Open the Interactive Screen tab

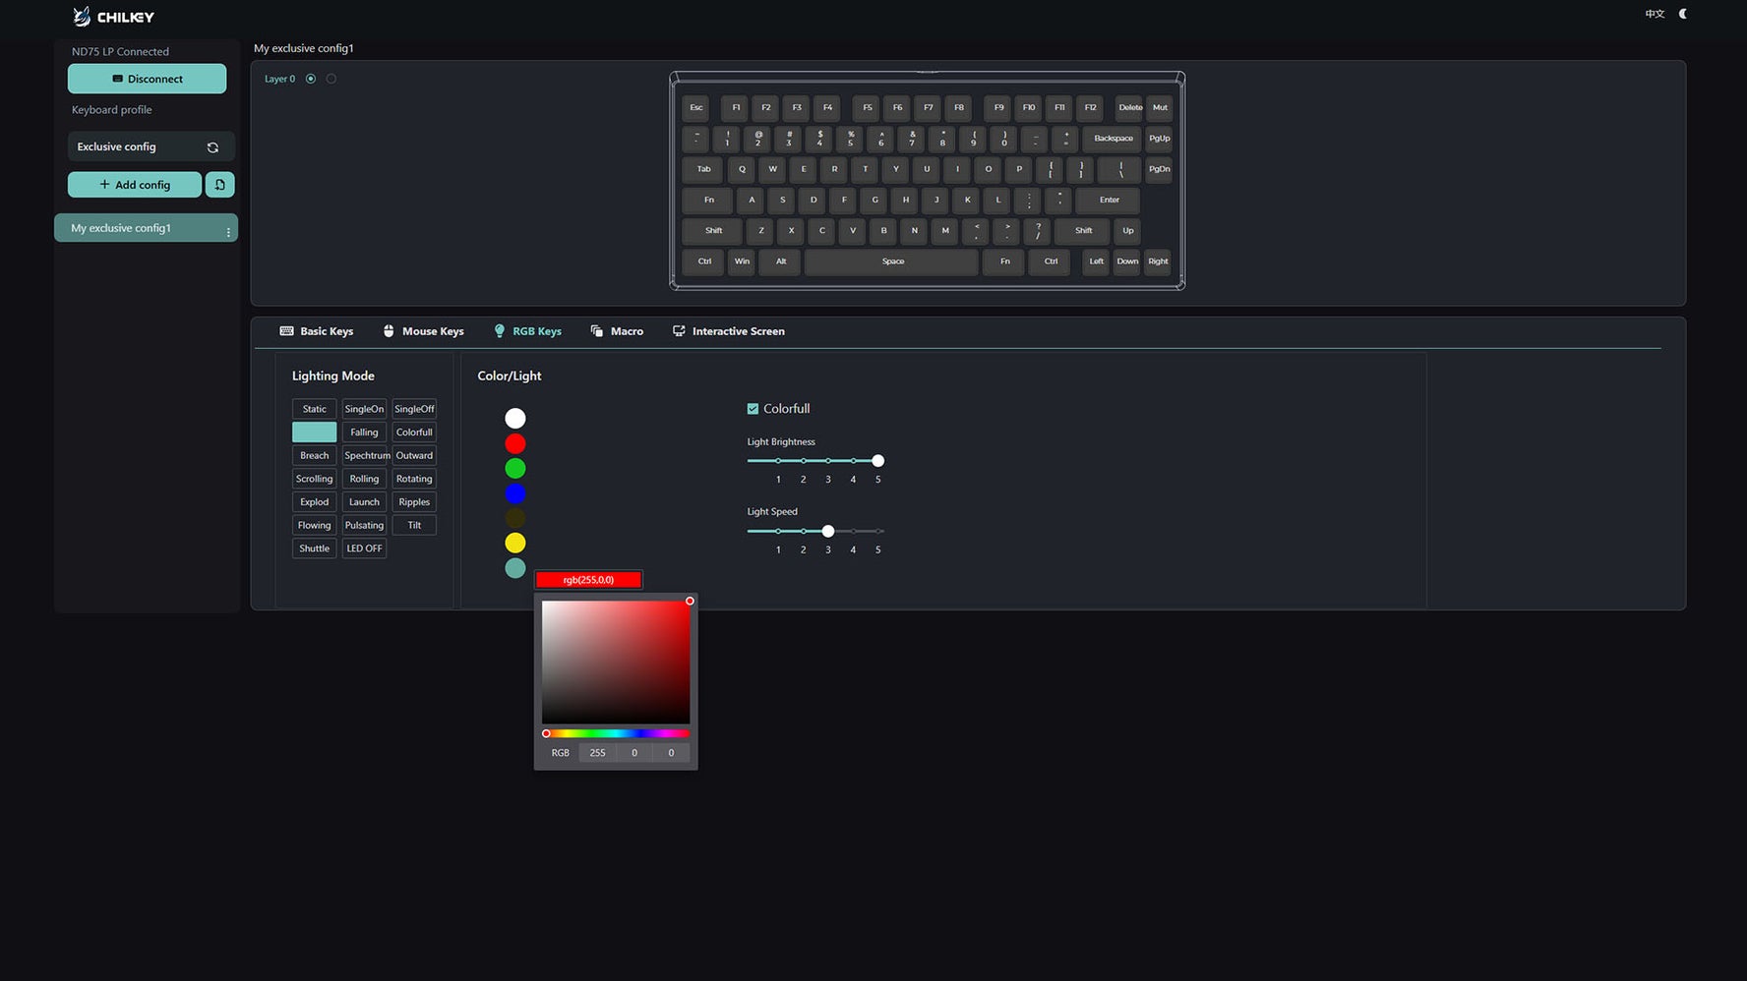click(x=728, y=331)
